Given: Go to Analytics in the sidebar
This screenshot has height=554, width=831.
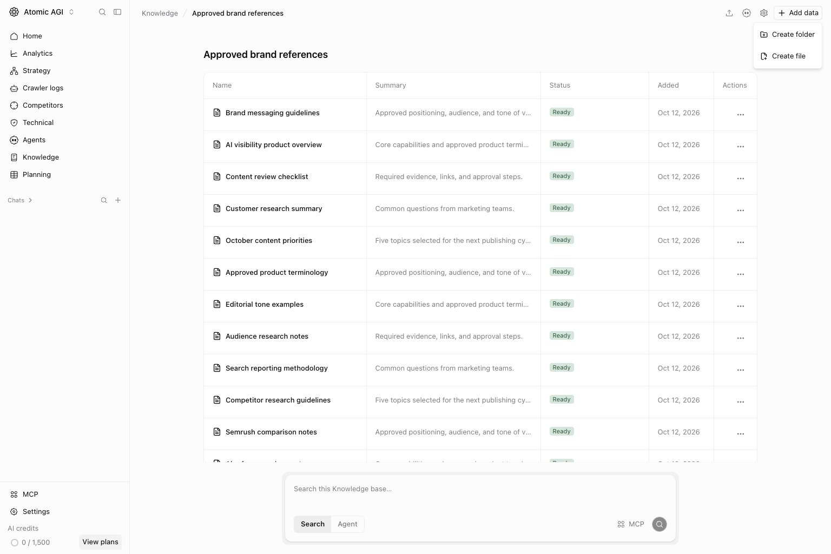Looking at the screenshot, I should click(x=65, y=54).
